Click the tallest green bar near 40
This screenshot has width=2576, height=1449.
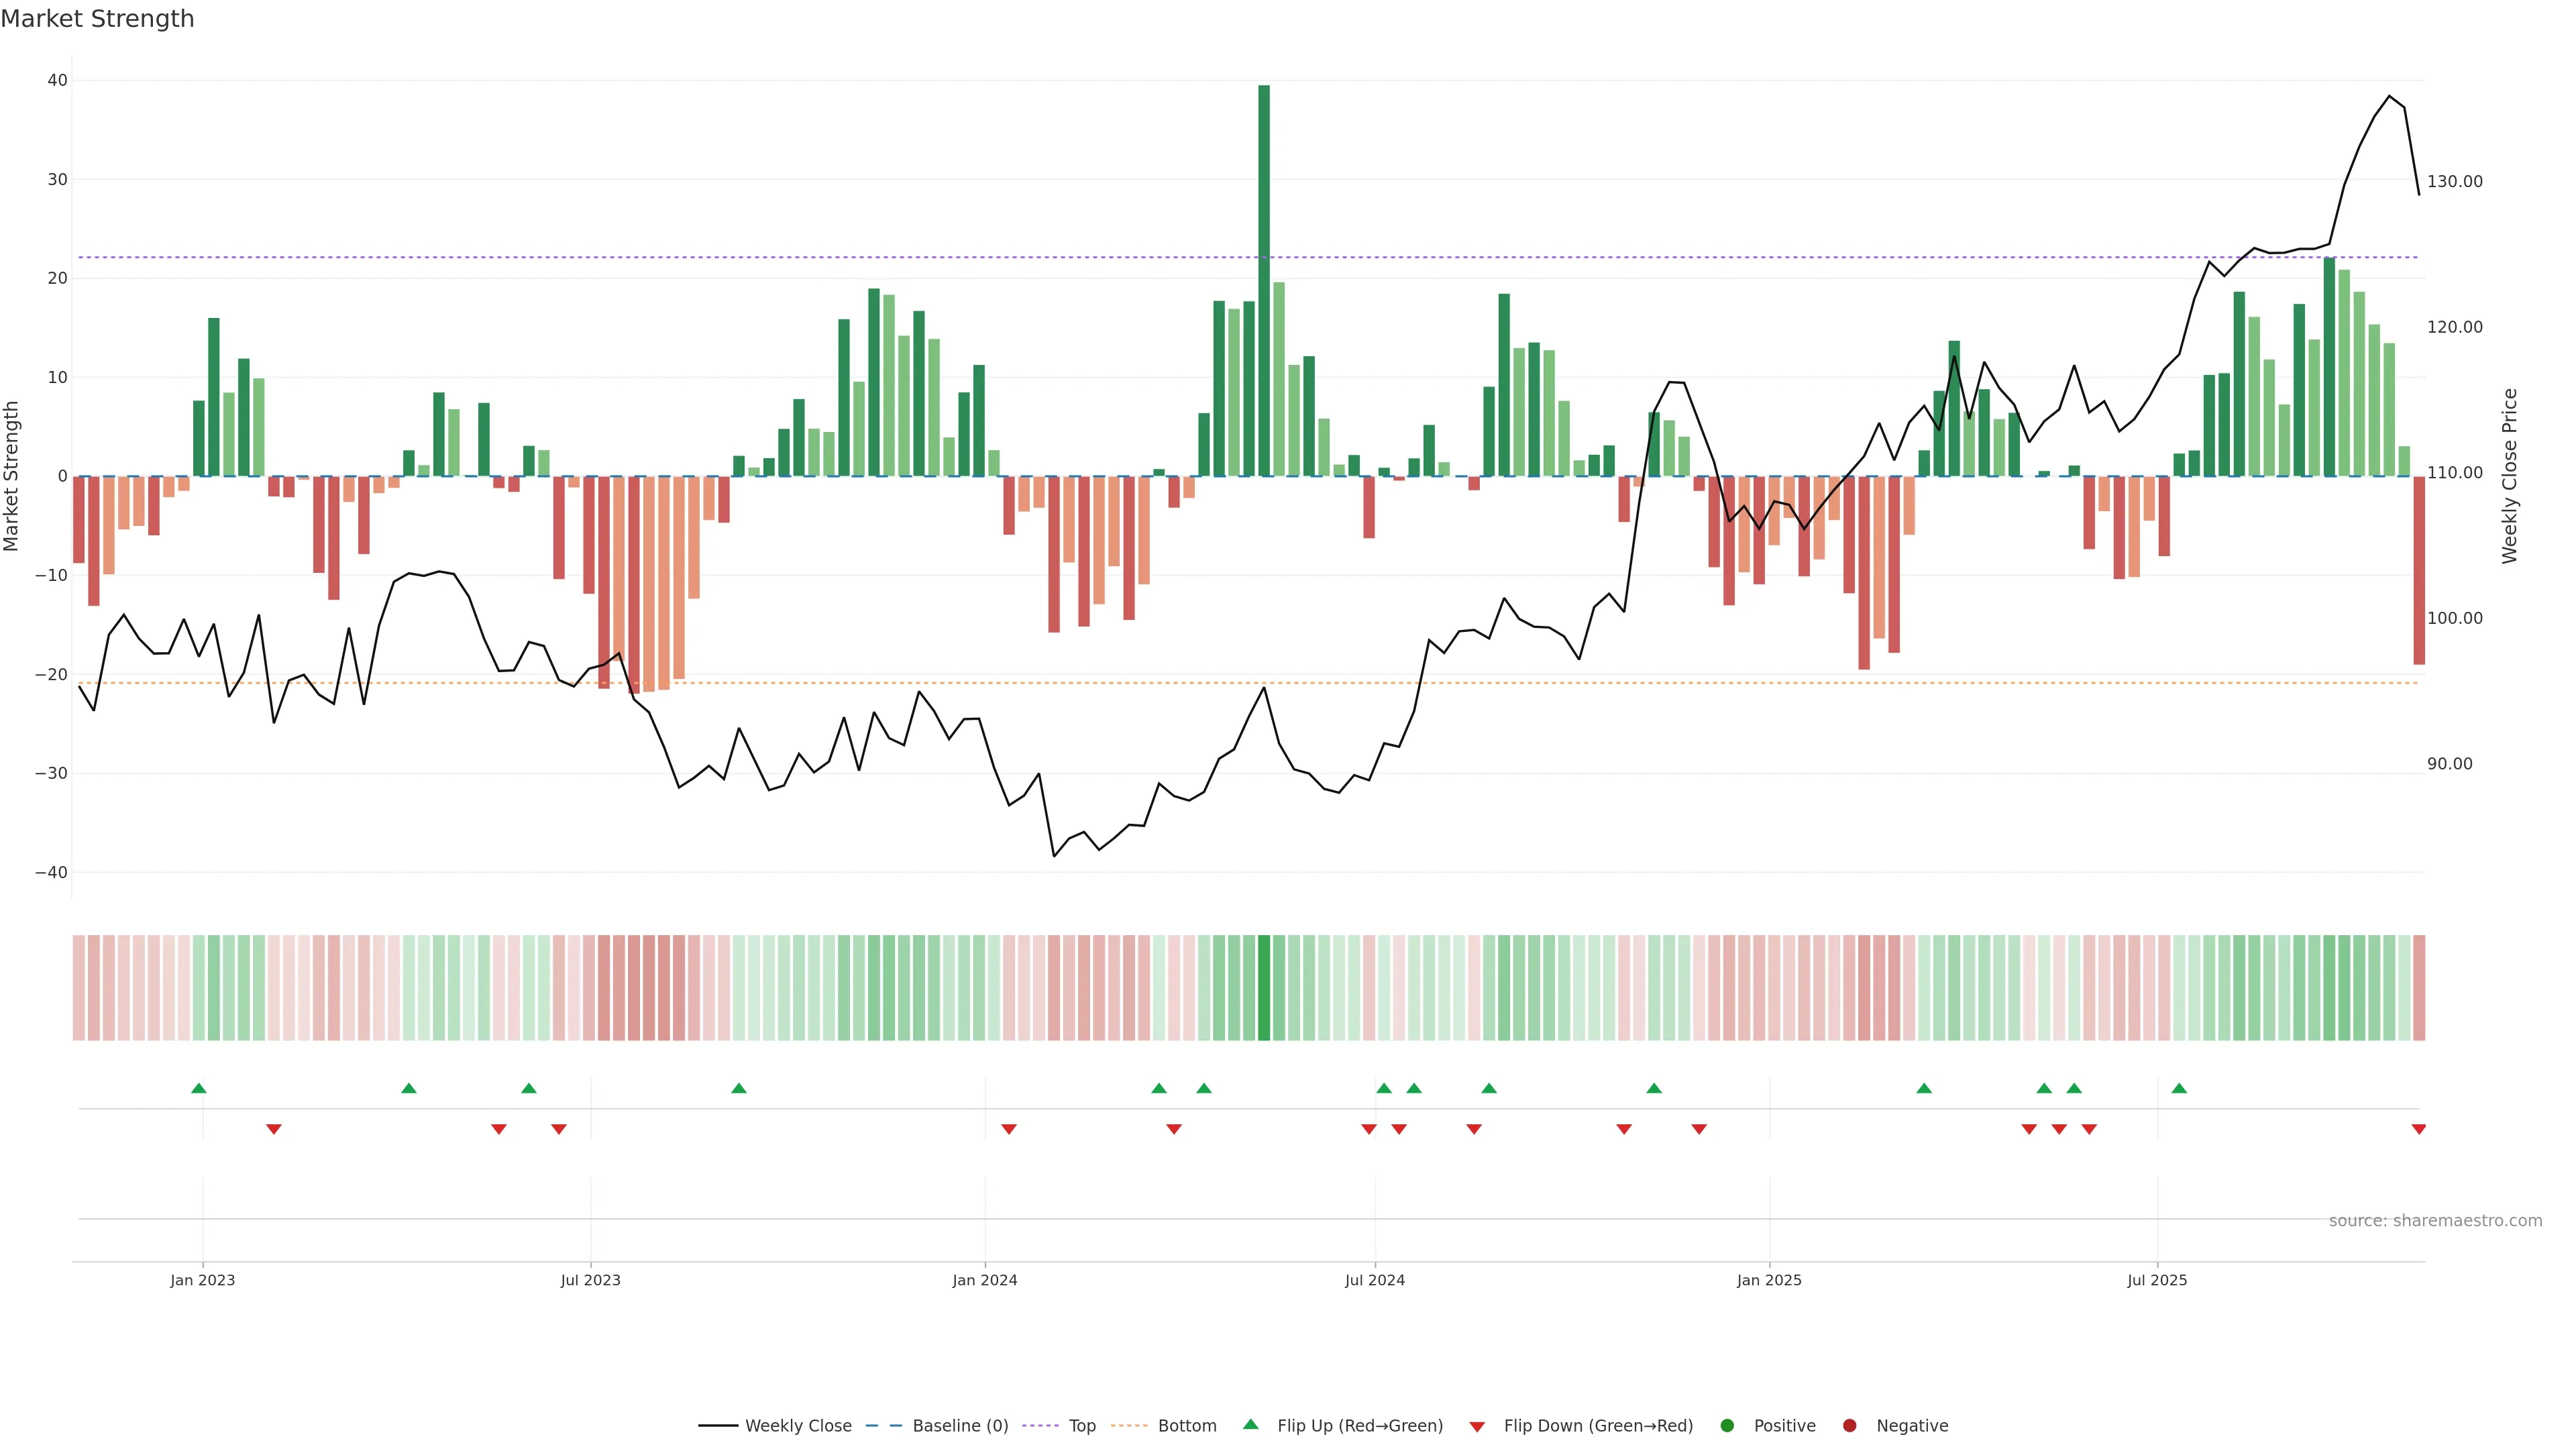[1264, 280]
